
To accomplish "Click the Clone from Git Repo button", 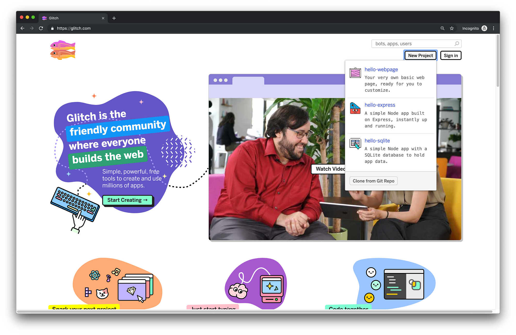I will tap(373, 181).
